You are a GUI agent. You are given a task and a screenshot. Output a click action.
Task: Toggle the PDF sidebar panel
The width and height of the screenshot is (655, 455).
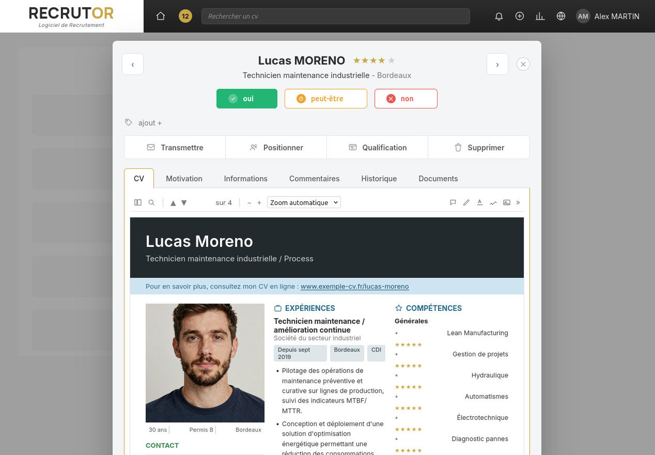click(x=138, y=202)
